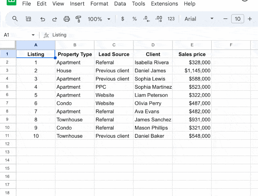The width and height of the screenshot is (258, 196).
Task: Open the Extensions menu
Action: coord(164,4)
